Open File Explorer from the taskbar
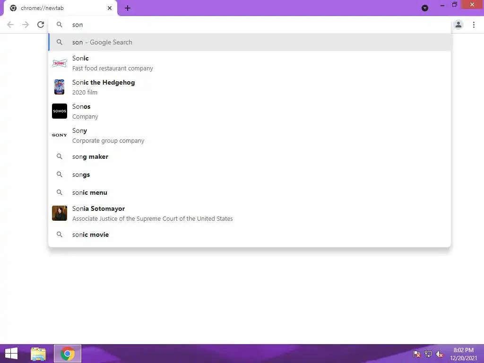 [x=38, y=354]
